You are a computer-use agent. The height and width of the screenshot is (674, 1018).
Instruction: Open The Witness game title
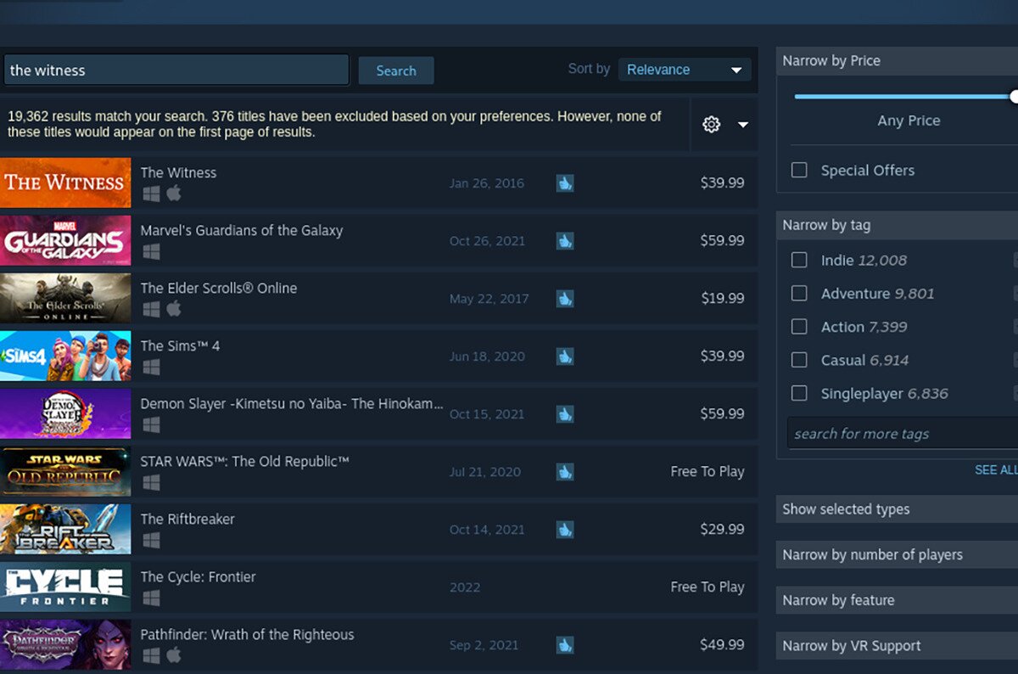pos(178,172)
